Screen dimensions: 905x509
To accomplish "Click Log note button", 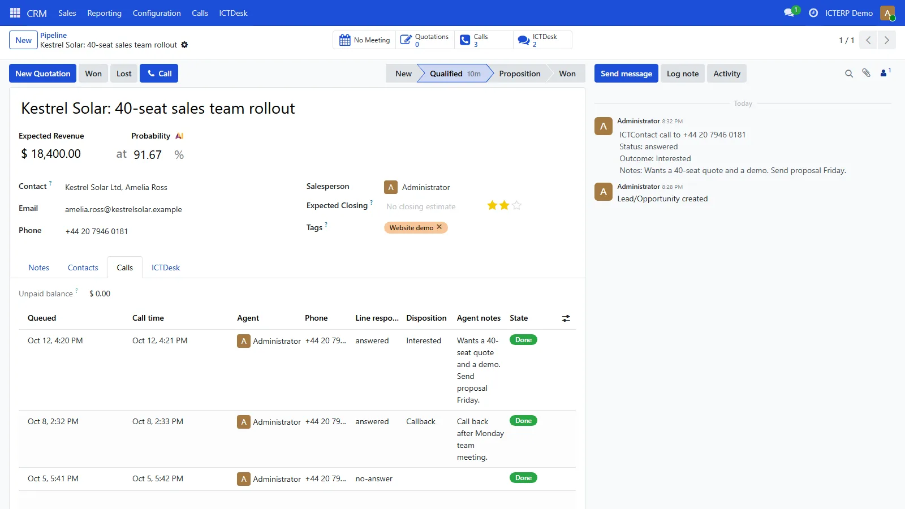I will [x=682, y=74].
